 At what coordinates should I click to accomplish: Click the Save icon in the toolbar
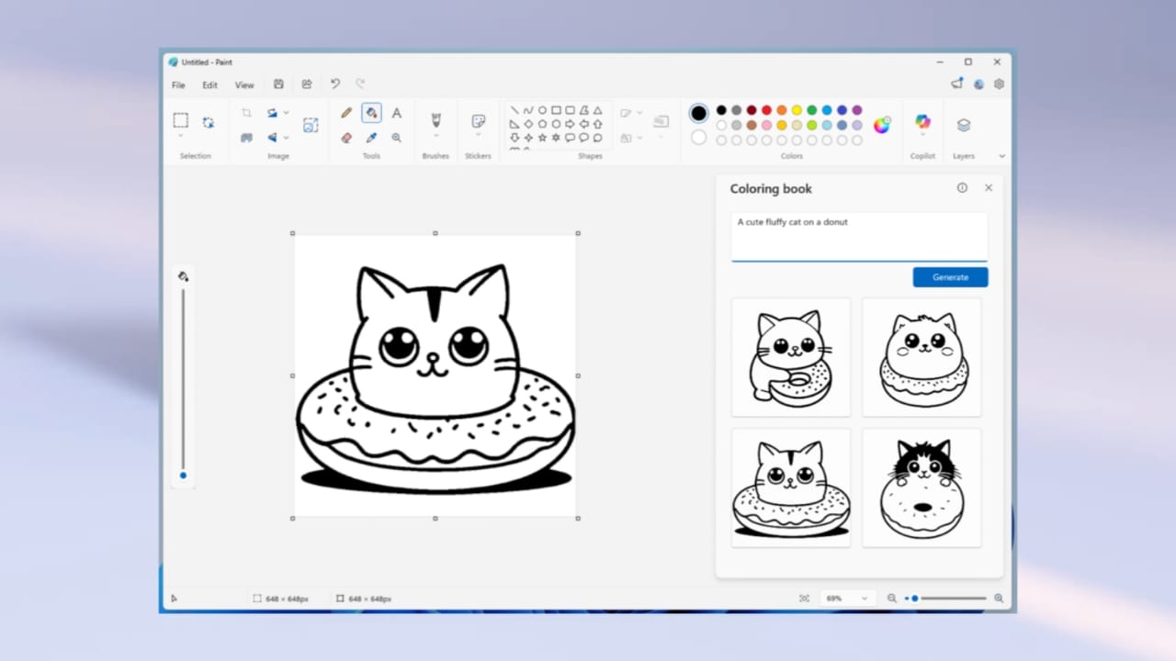click(x=278, y=84)
